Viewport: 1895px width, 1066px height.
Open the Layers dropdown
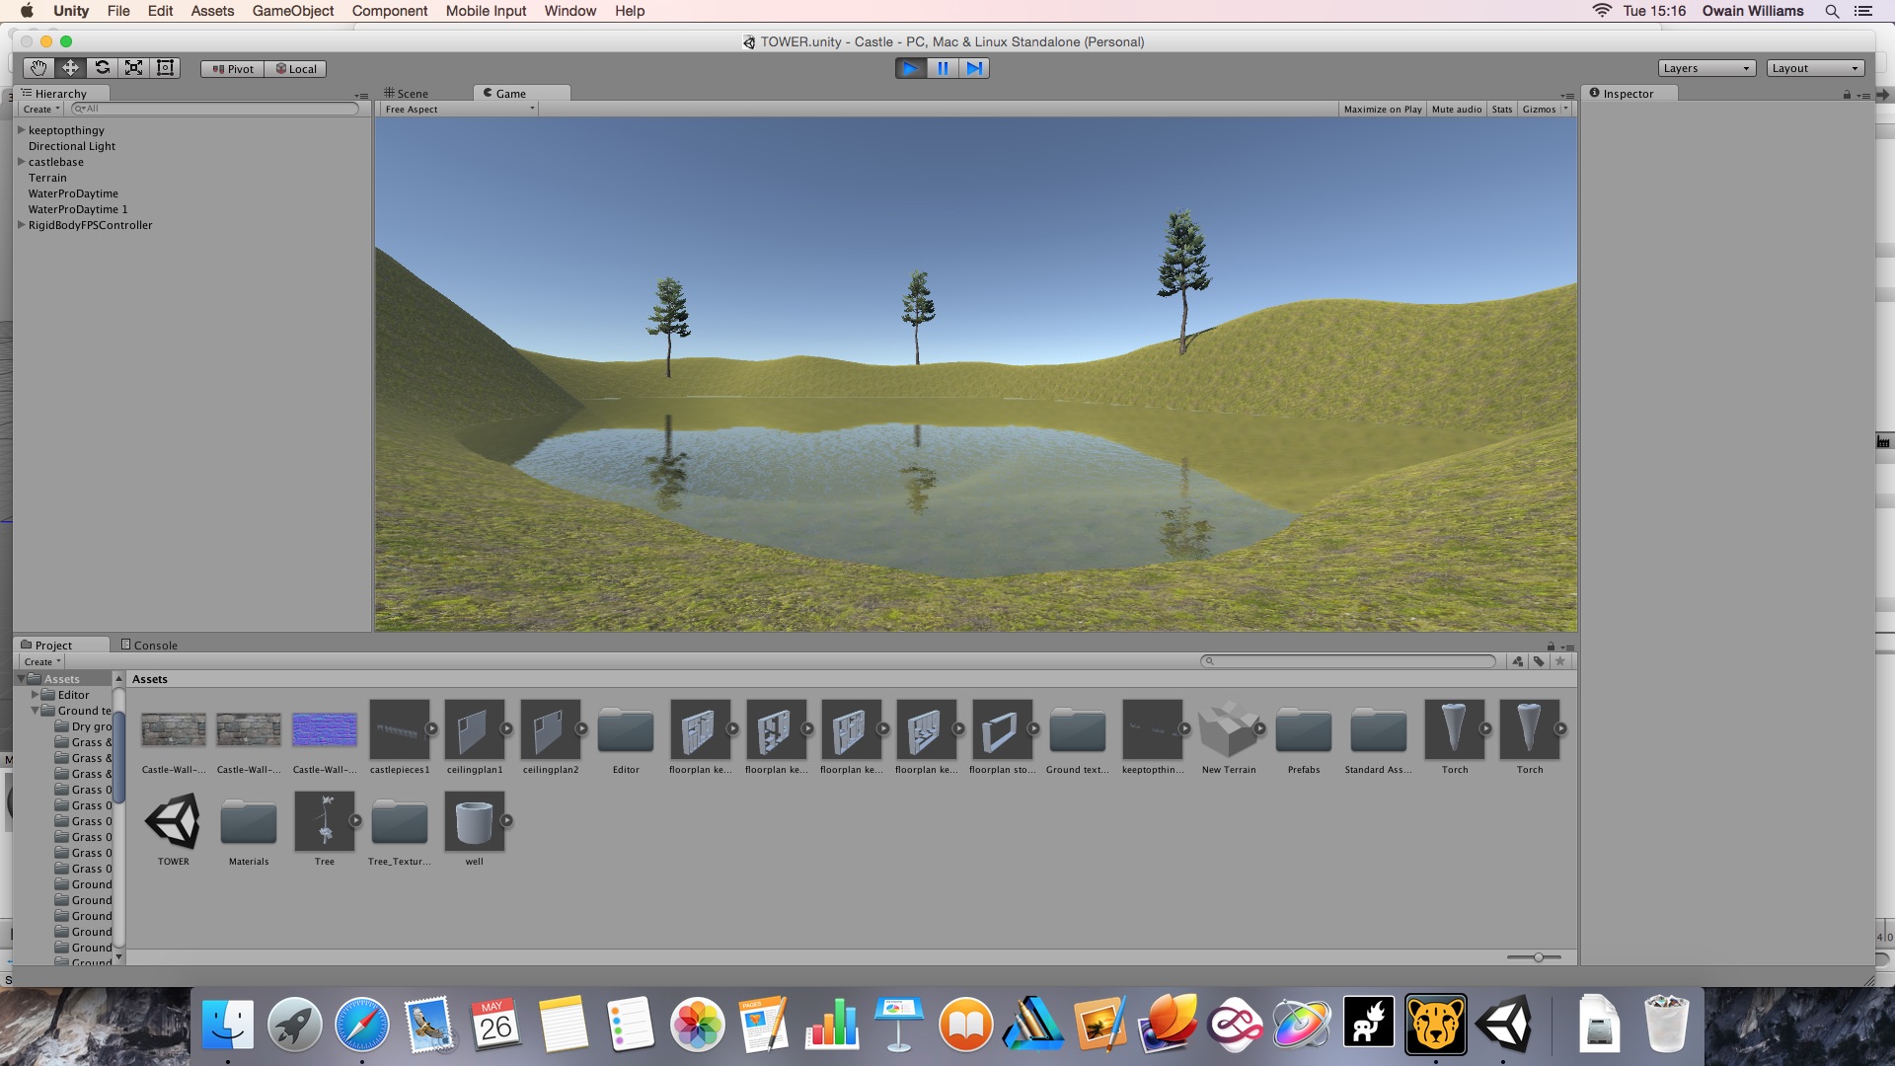tap(1705, 68)
